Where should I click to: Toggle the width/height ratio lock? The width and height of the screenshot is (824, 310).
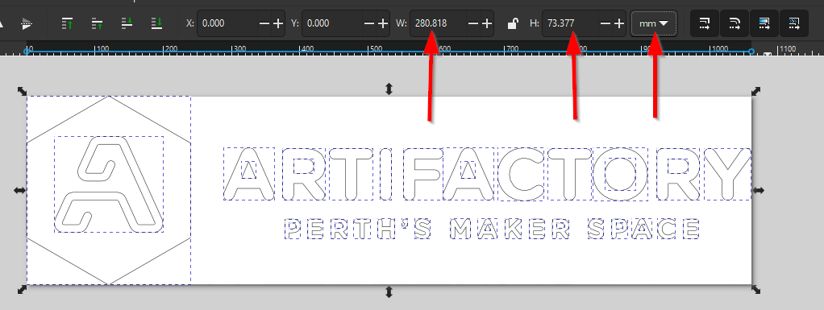pos(512,23)
